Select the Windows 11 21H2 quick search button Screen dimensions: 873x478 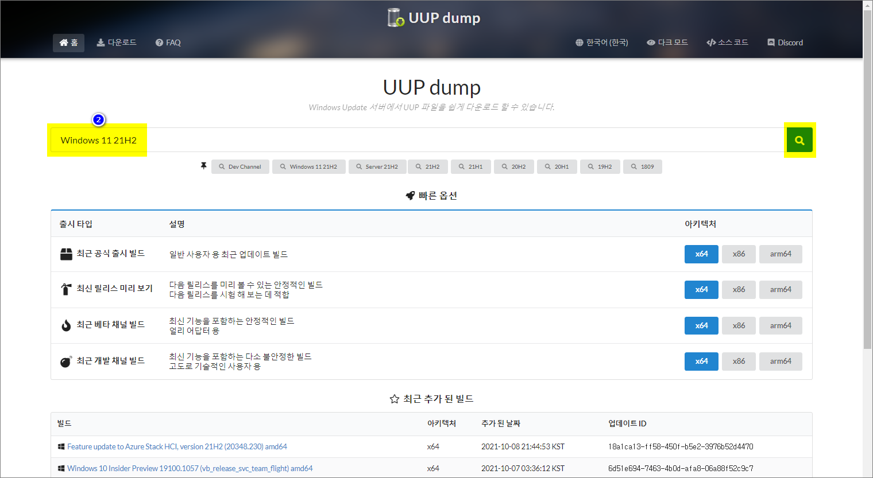coord(309,167)
